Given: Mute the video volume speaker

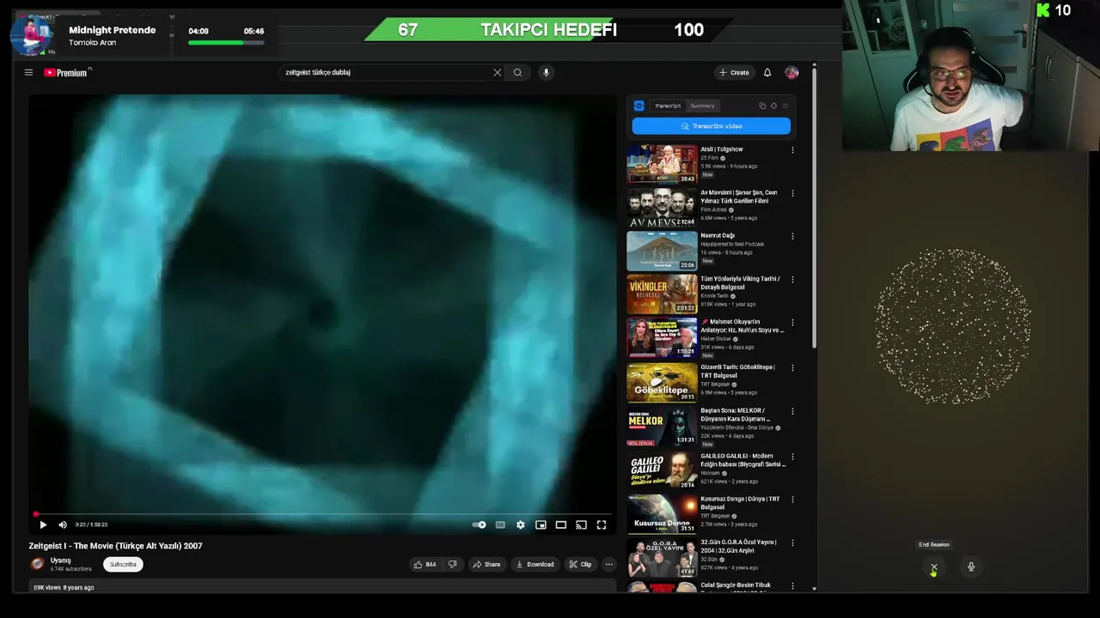Looking at the screenshot, I should click(63, 524).
